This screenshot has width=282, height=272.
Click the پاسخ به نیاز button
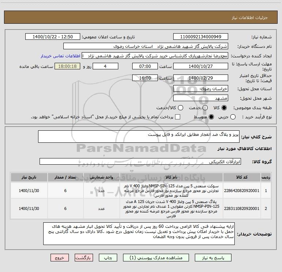tap(213, 258)
